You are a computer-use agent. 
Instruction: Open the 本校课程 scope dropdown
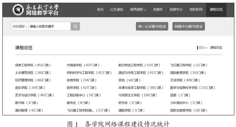point(20,27)
